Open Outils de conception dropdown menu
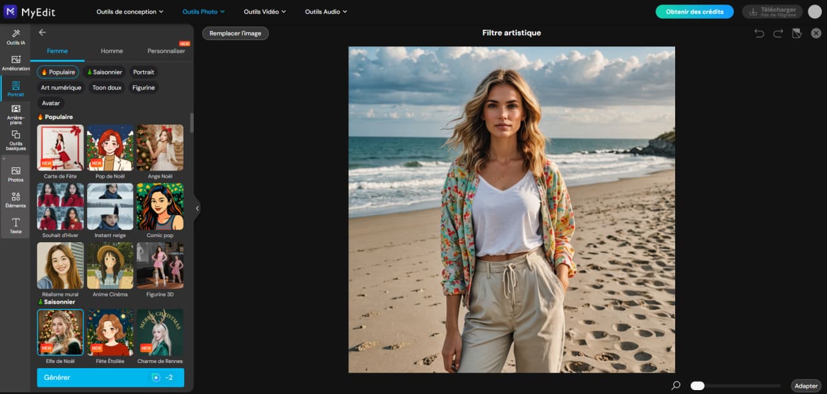The height and width of the screenshot is (394, 827). [x=130, y=12]
